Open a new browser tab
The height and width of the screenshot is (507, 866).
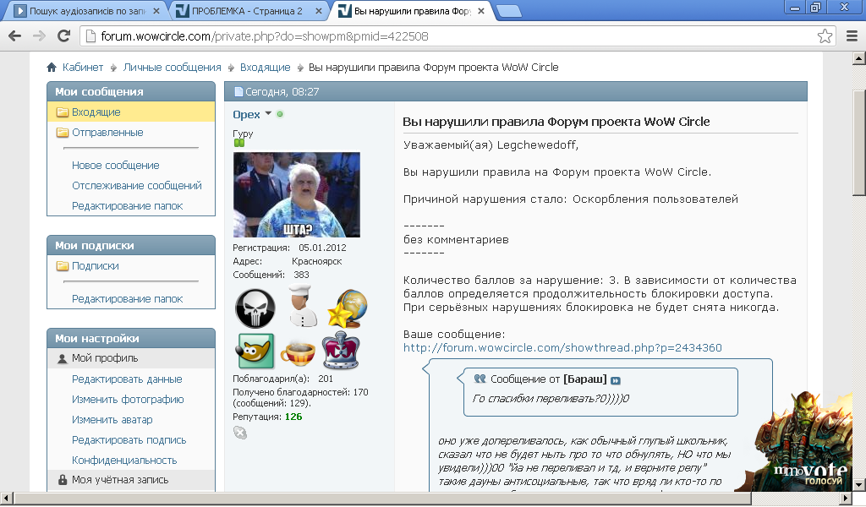pos(508,11)
